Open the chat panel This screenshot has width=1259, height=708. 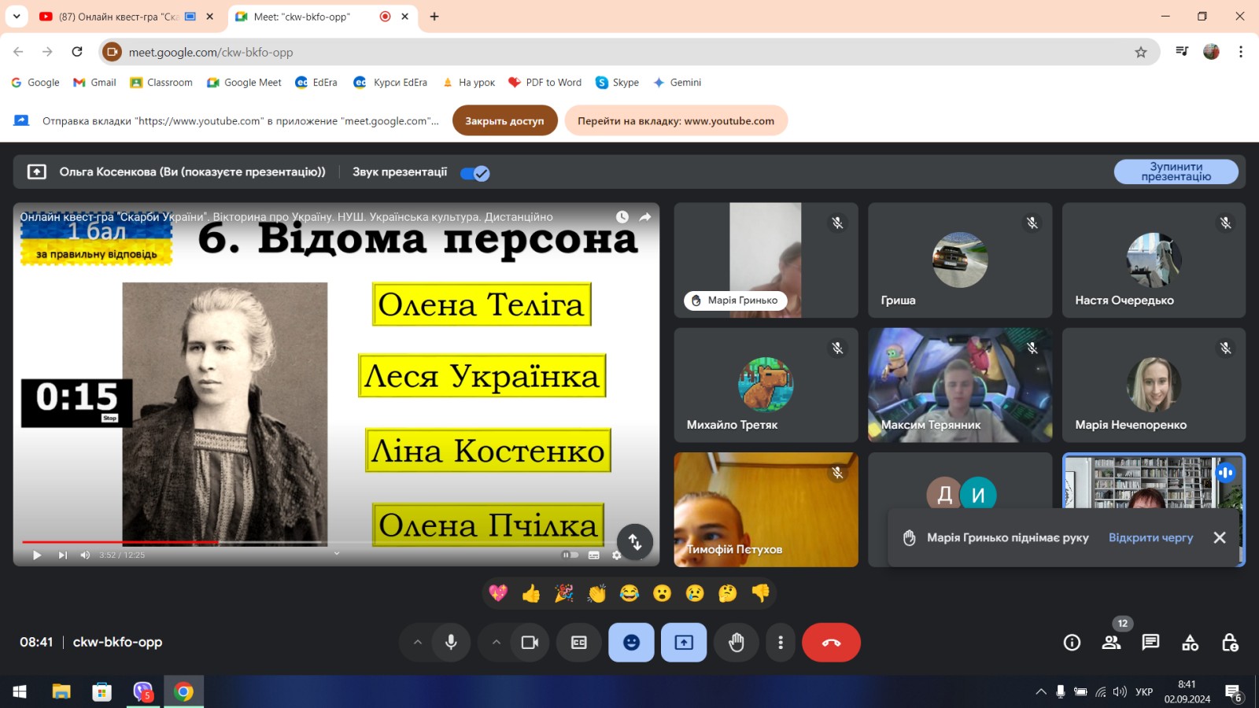coord(1150,643)
